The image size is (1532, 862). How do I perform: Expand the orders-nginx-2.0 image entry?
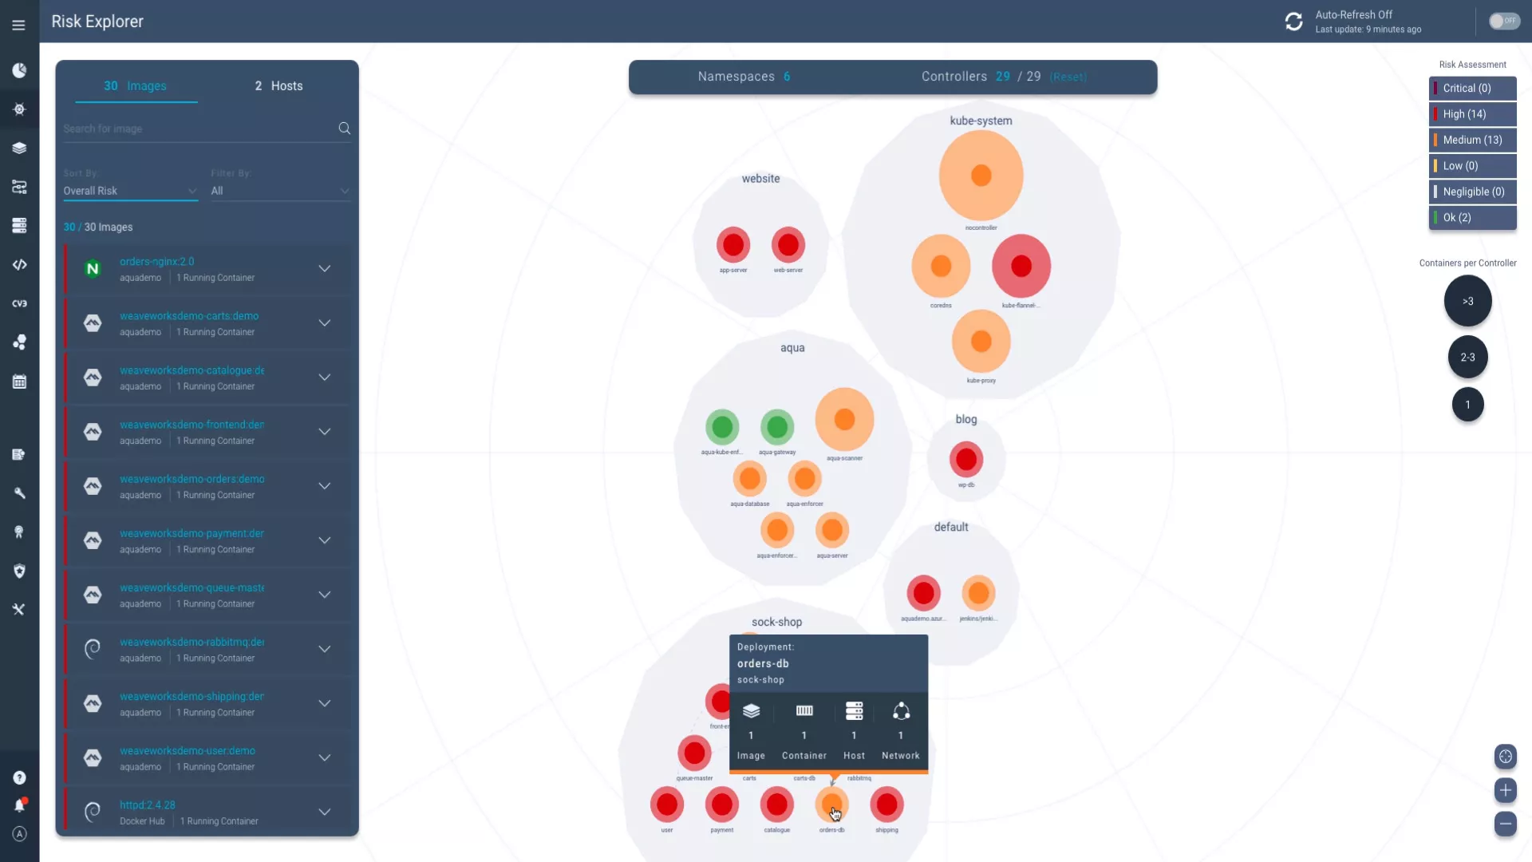click(x=325, y=268)
